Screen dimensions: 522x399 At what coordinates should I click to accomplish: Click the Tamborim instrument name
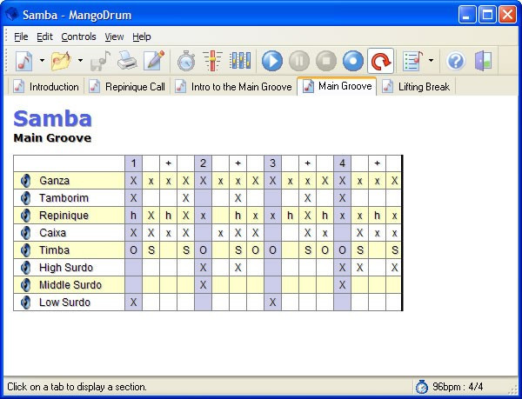click(64, 198)
